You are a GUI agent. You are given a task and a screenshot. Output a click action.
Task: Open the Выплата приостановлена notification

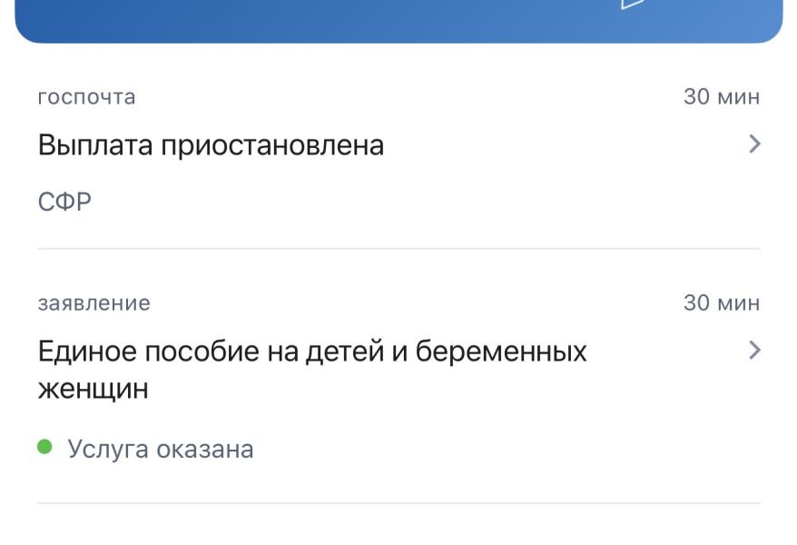point(398,147)
